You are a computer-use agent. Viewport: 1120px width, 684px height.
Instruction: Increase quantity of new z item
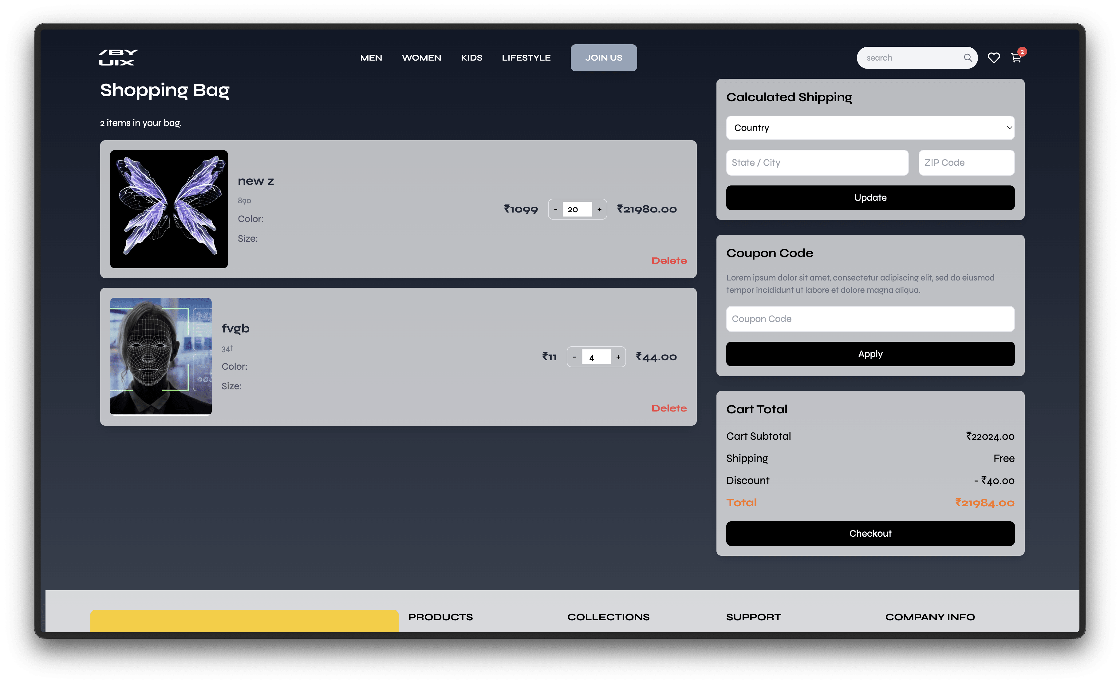600,209
